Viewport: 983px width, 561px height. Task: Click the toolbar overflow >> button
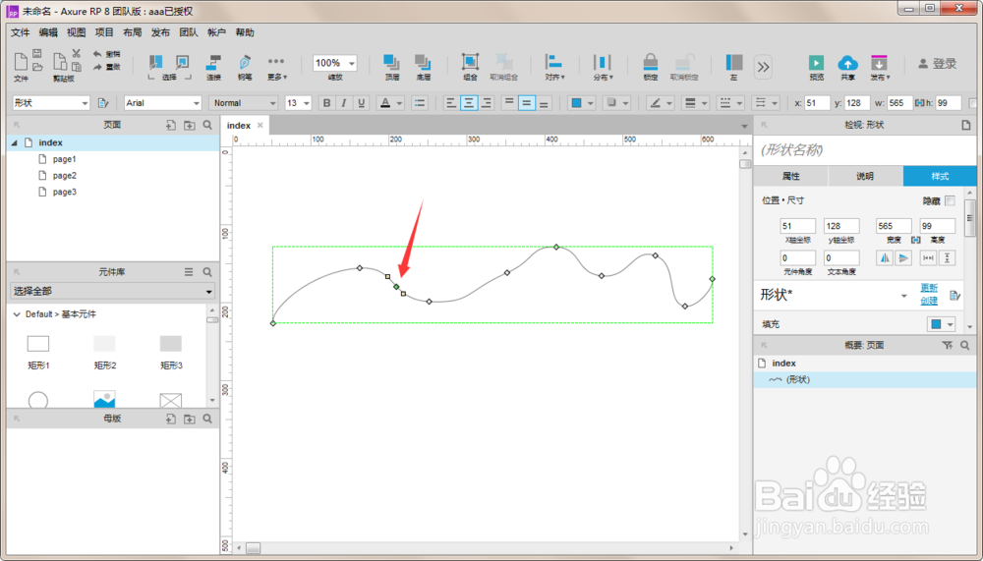coord(763,67)
